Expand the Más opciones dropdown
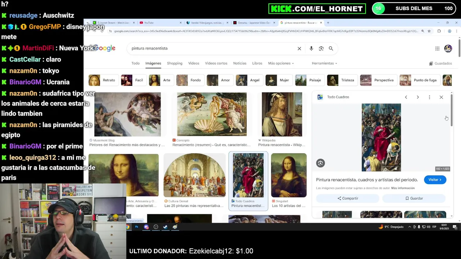 click(281, 63)
